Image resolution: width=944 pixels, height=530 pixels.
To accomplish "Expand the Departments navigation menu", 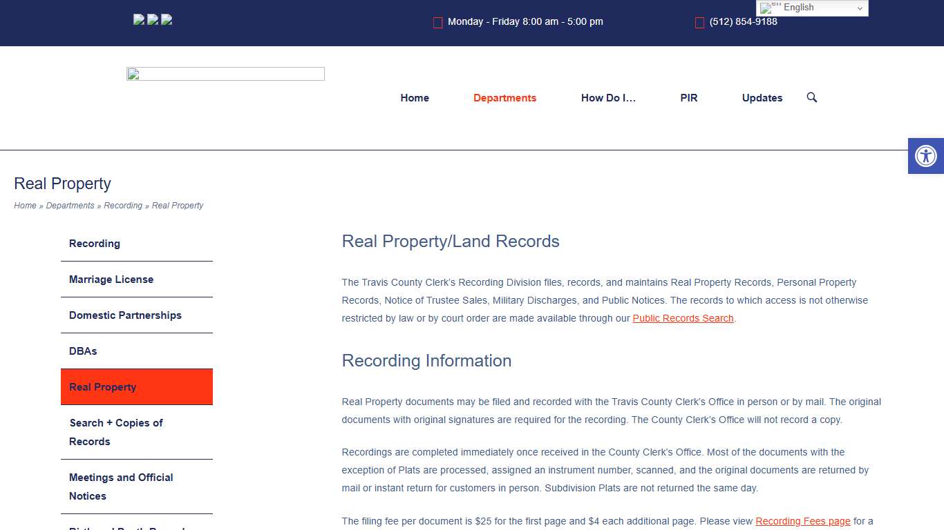I will [x=504, y=97].
